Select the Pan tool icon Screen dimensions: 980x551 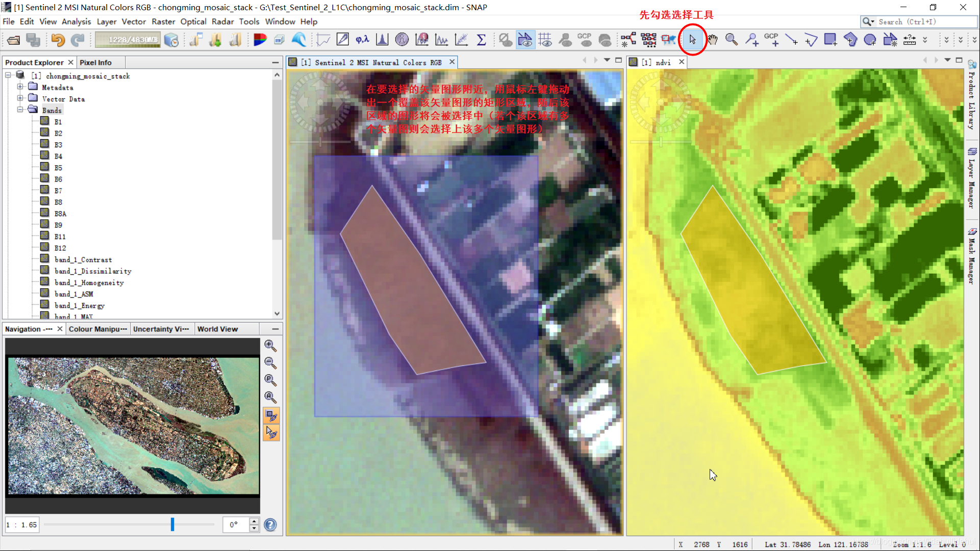(x=712, y=38)
